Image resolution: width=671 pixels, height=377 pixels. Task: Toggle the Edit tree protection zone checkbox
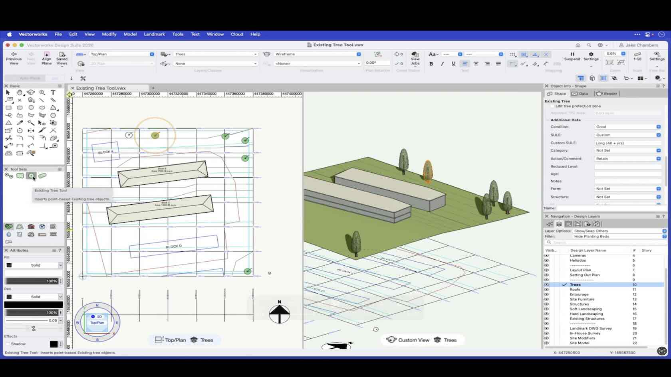click(x=553, y=107)
